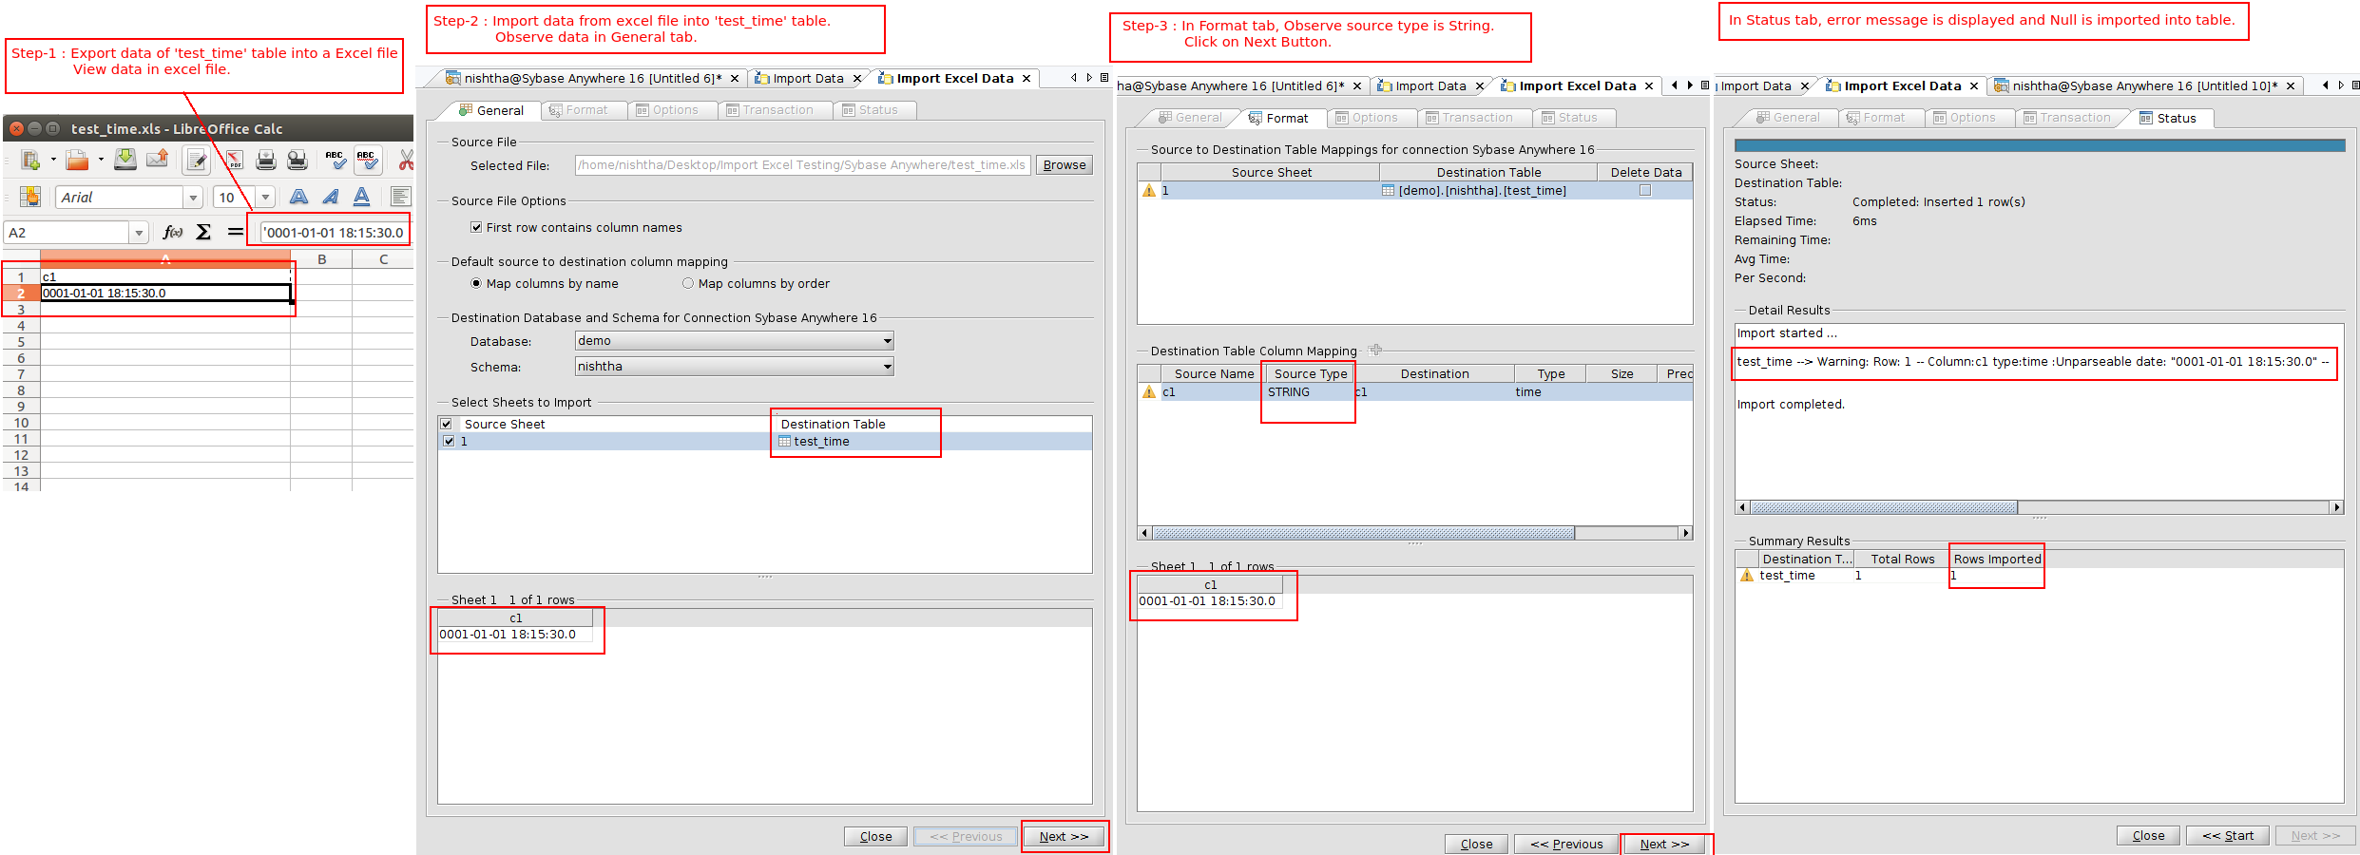Open the nishtha@Sybase Anywhere 16 [Untitled 6] tab
The image size is (2360, 855).
pos(592,78)
